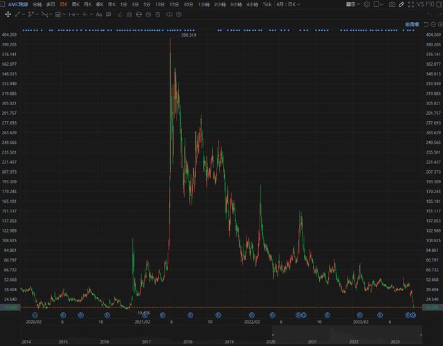Click the 2018 segment on timeline navigator
Image resolution: width=443 pixels, height=346 pixels.
click(188, 341)
